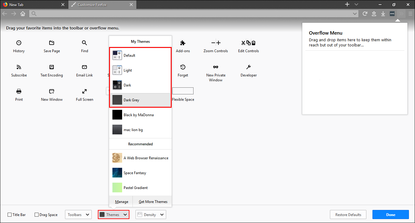415x223 pixels.
Task: Click the New Window icon
Action: click(x=52, y=91)
